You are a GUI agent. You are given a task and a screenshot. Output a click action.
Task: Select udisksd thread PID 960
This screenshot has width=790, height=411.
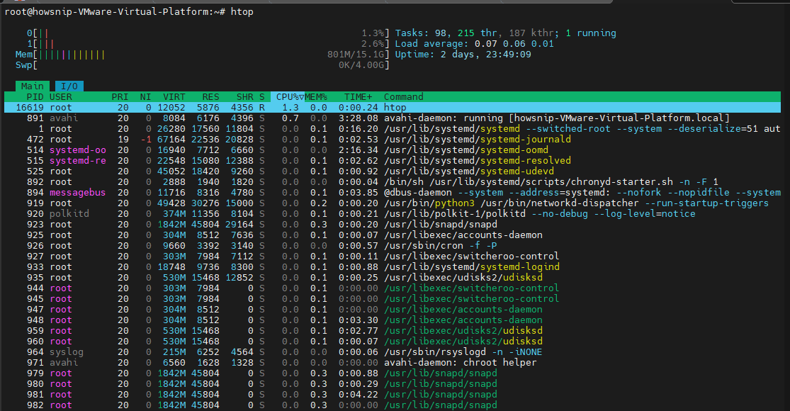point(393,341)
